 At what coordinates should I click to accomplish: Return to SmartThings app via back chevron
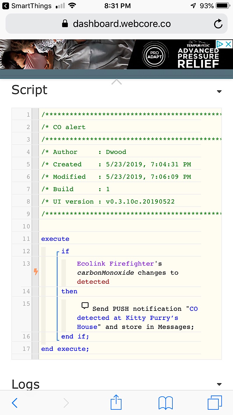6,6
